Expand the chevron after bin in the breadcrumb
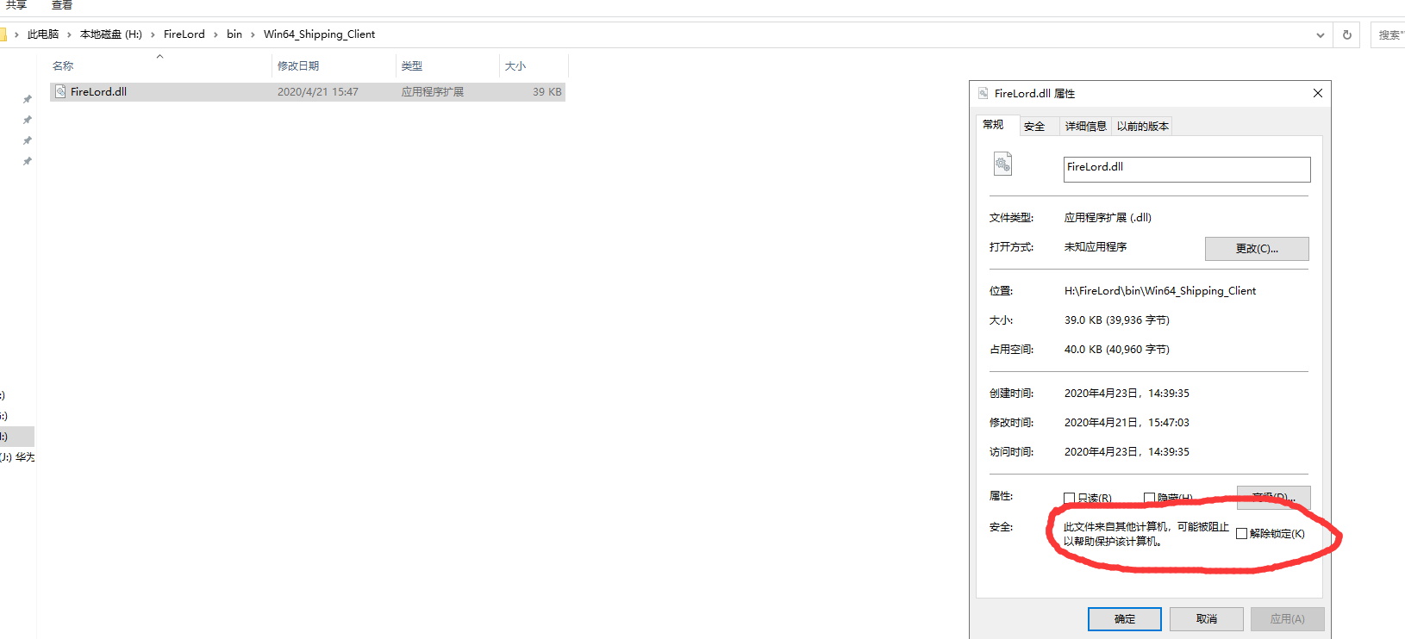Image resolution: width=1405 pixels, height=639 pixels. [x=253, y=35]
